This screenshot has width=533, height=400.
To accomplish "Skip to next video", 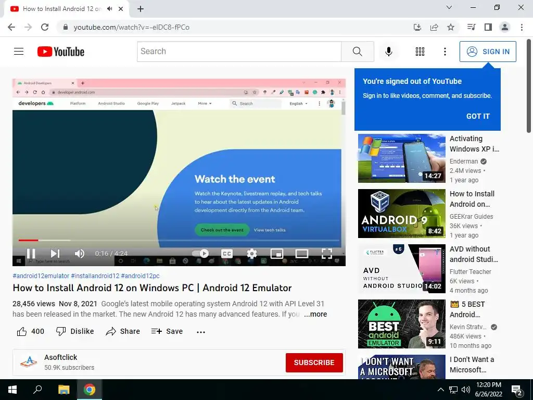I will [55, 254].
